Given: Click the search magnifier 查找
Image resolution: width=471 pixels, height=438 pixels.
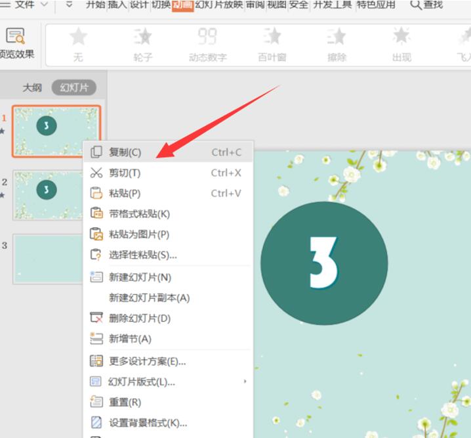Looking at the screenshot, I should (416, 5).
